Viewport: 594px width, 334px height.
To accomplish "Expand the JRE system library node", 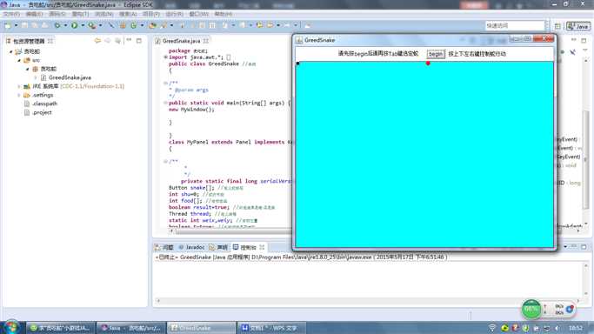I will [x=19, y=86].
